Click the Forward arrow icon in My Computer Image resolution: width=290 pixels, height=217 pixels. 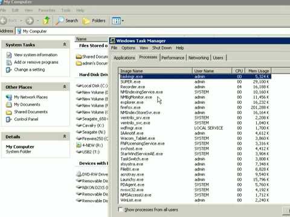(30, 20)
